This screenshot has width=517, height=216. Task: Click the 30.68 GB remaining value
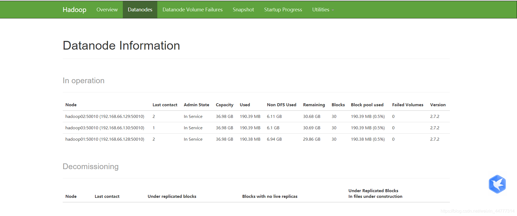coord(312,116)
